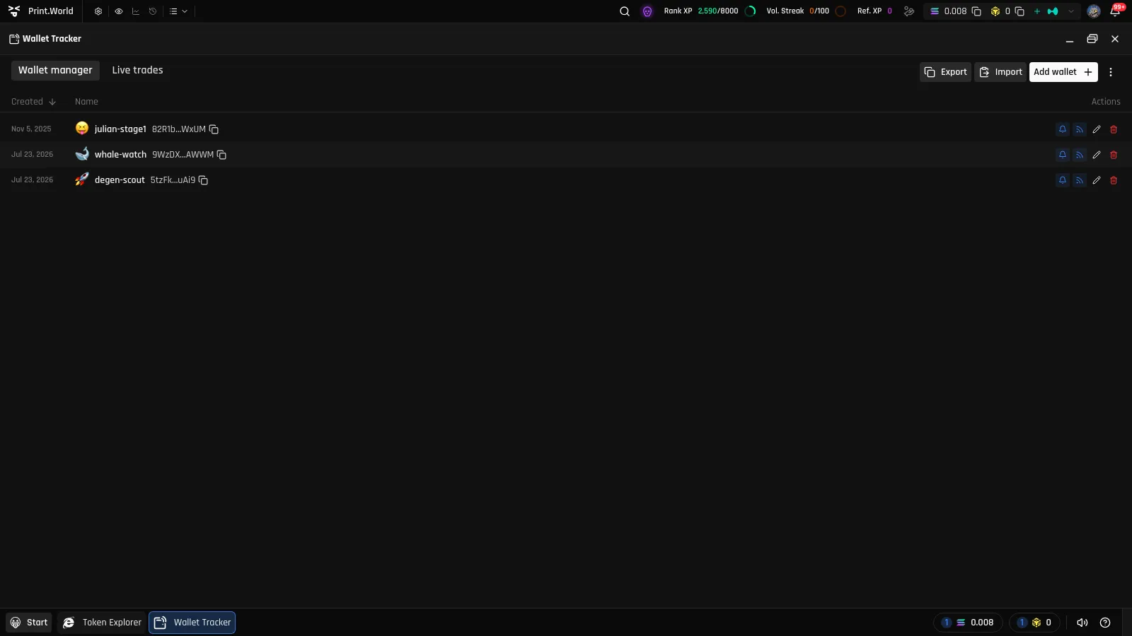Open the referral handshake icon
Image resolution: width=1132 pixels, height=636 pixels.
pyautogui.click(x=909, y=11)
